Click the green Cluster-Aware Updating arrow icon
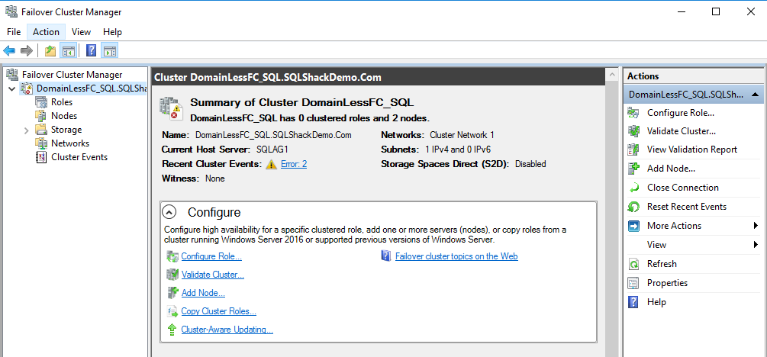Image resolution: width=767 pixels, height=357 pixels. pos(172,330)
